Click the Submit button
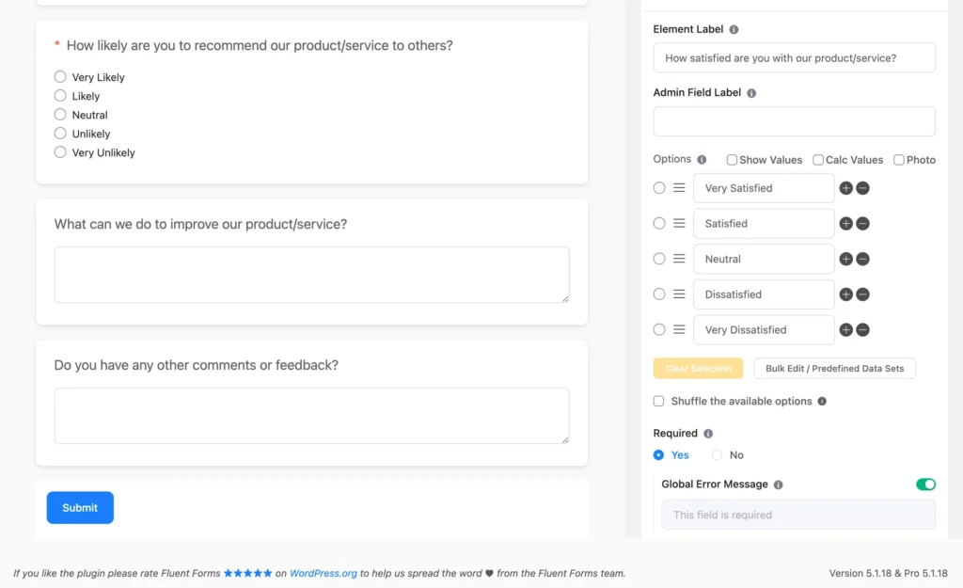Screen dimensions: 963x588 coord(79,507)
